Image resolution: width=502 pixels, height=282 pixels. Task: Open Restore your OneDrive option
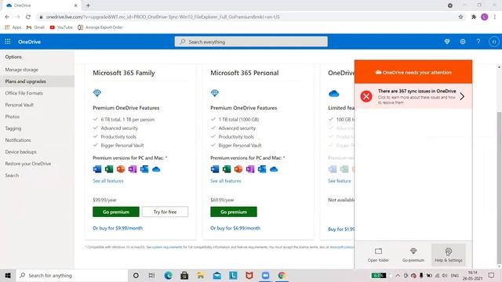point(28,164)
